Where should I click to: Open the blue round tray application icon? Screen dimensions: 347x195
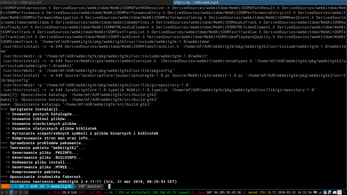[325, 192]
